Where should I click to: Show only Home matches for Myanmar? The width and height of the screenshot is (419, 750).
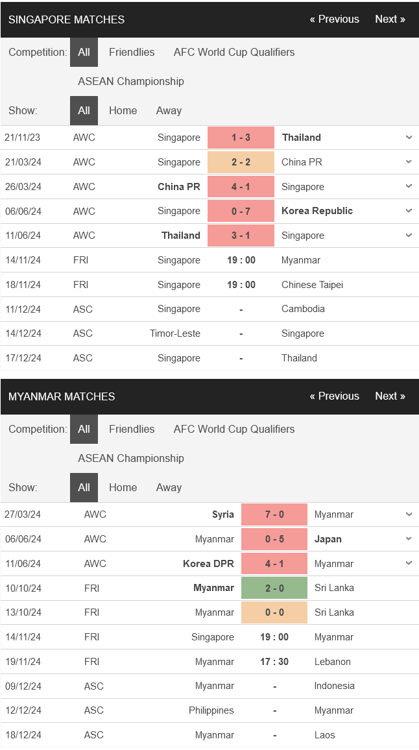[123, 487]
